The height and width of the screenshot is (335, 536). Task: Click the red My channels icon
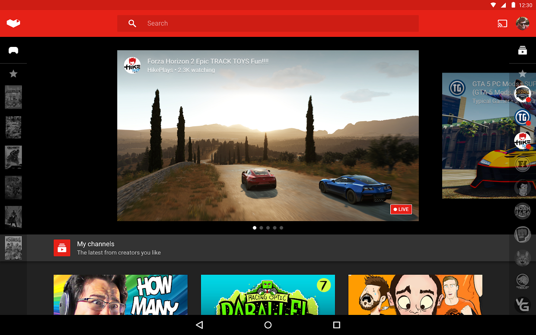62,248
